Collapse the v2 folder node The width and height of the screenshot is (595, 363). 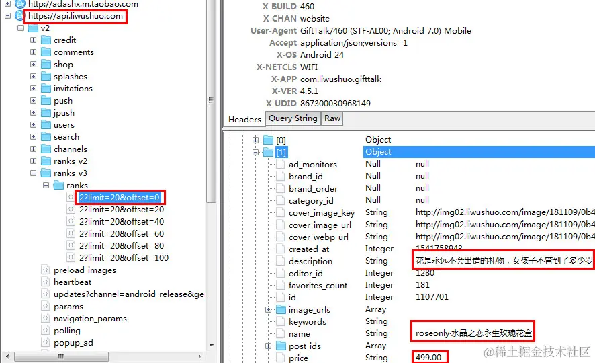coord(21,28)
